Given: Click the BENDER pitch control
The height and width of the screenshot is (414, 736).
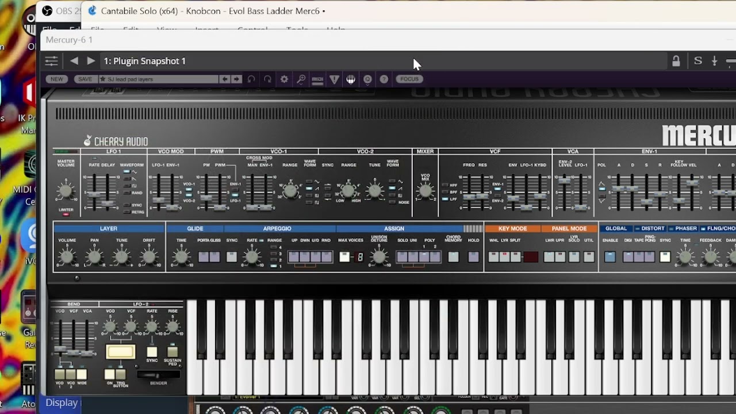Looking at the screenshot, I should [x=158, y=375].
